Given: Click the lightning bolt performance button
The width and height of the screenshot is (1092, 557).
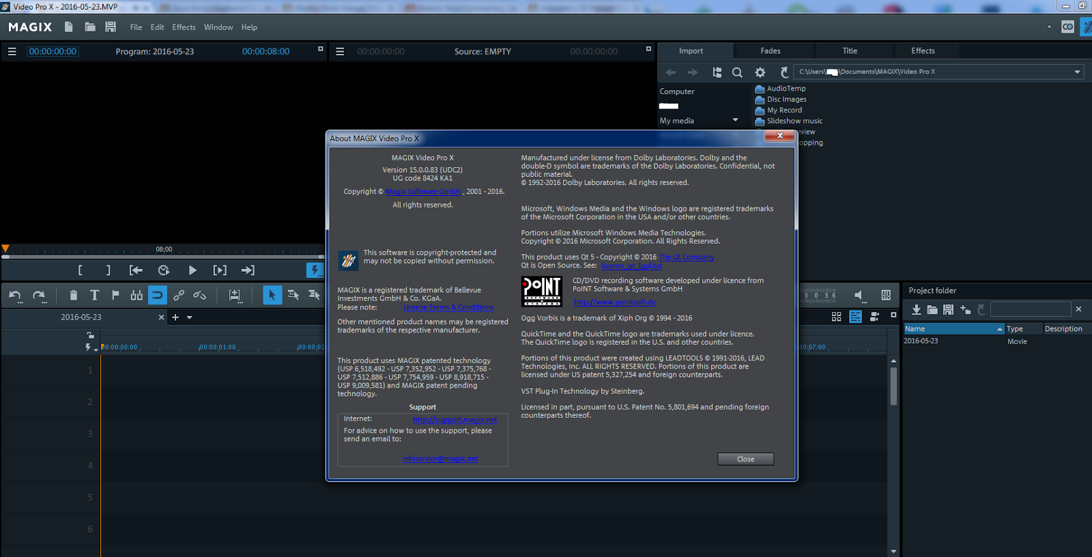Looking at the screenshot, I should 315,270.
